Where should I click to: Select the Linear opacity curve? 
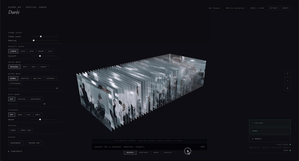click(13, 51)
